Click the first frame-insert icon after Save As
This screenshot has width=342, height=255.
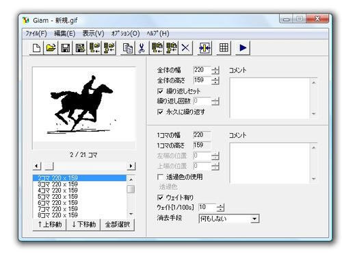tap(94, 48)
